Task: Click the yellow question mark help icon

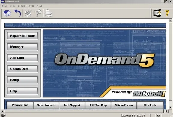Action: [x=167, y=13]
